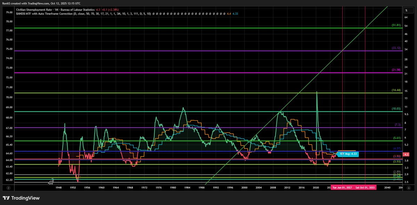The height and width of the screenshot is (205, 417).
Task: Click the small dinosaur icon on the chart
Action: pyautogui.click(x=51, y=181)
